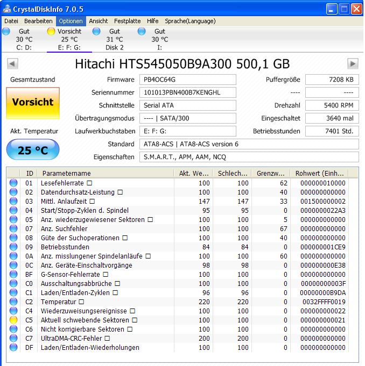Click the Standard field ATA8-ACS
Viewport: 365px width, 366px height.
click(249, 144)
